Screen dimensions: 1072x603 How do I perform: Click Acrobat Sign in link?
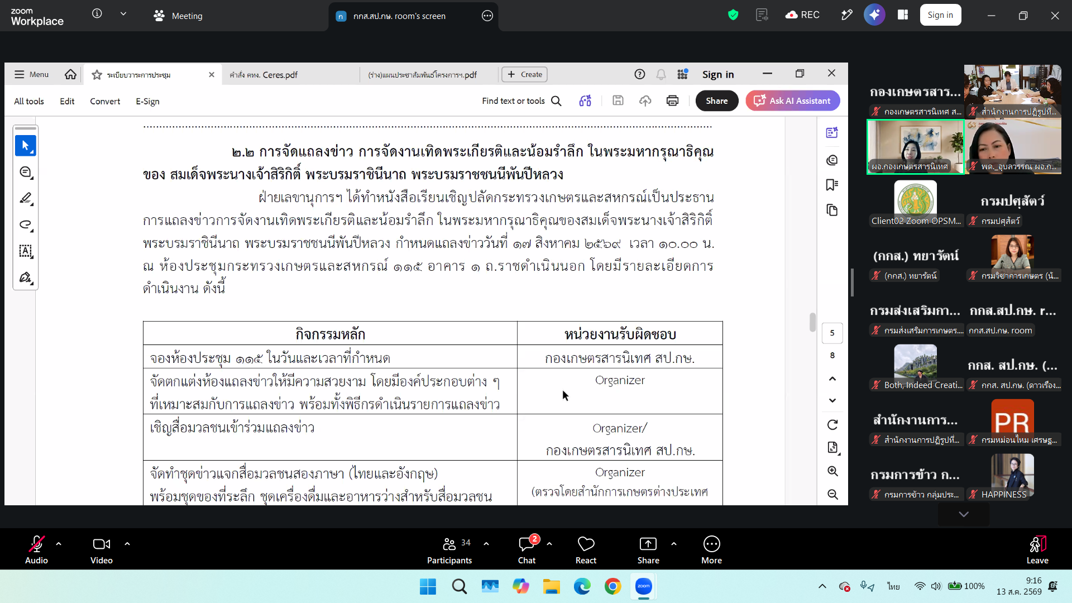(x=718, y=74)
